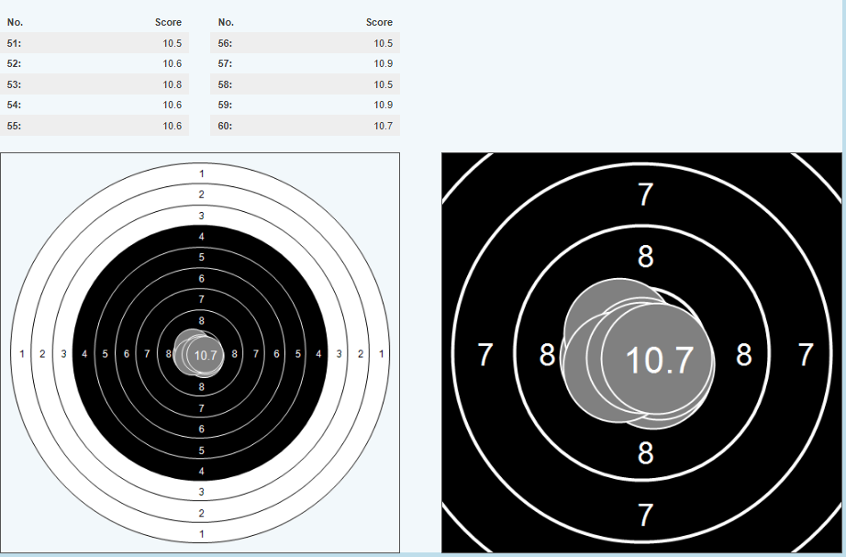Click ring number 5 at bottom of full target

pos(202,451)
